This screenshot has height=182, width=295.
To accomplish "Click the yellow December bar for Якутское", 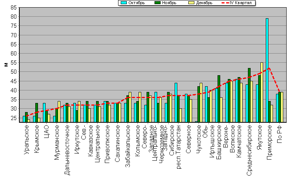I will pos(262,92).
